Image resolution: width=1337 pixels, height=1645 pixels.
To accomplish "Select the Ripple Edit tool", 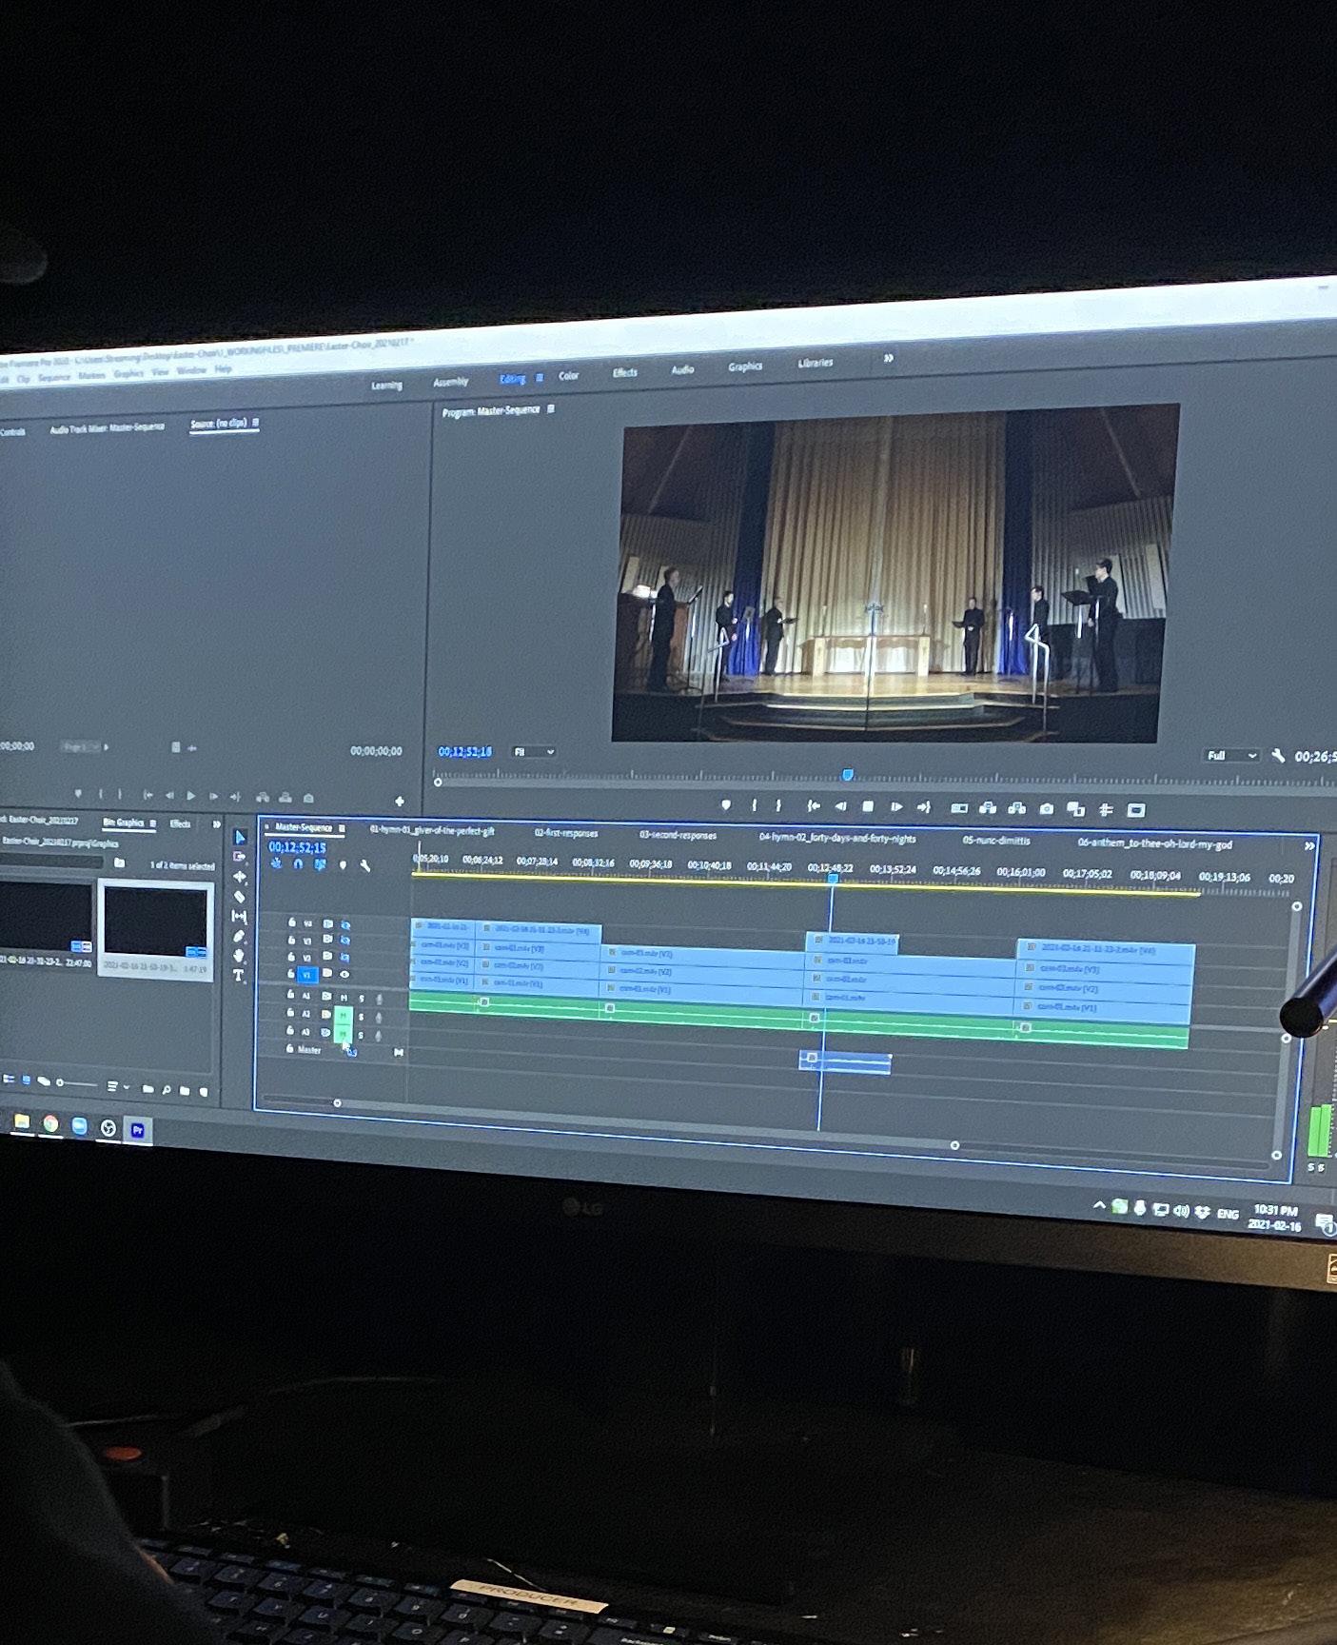I will [240, 876].
